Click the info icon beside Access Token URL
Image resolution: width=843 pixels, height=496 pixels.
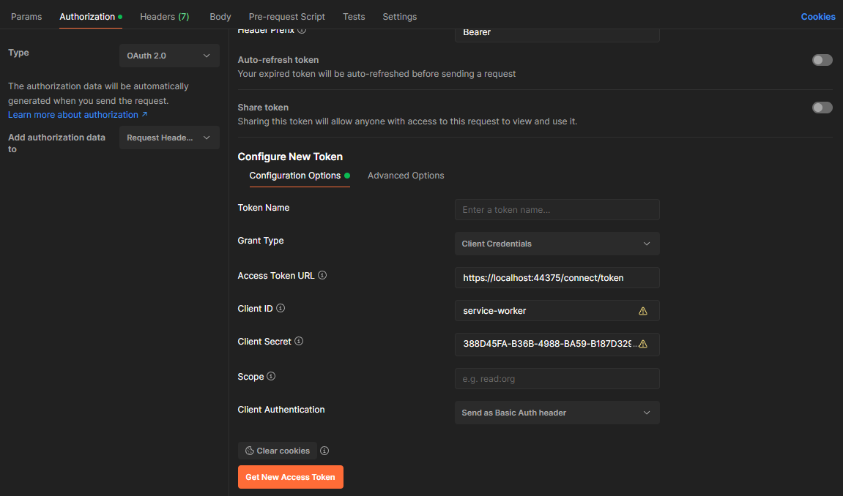click(x=322, y=276)
